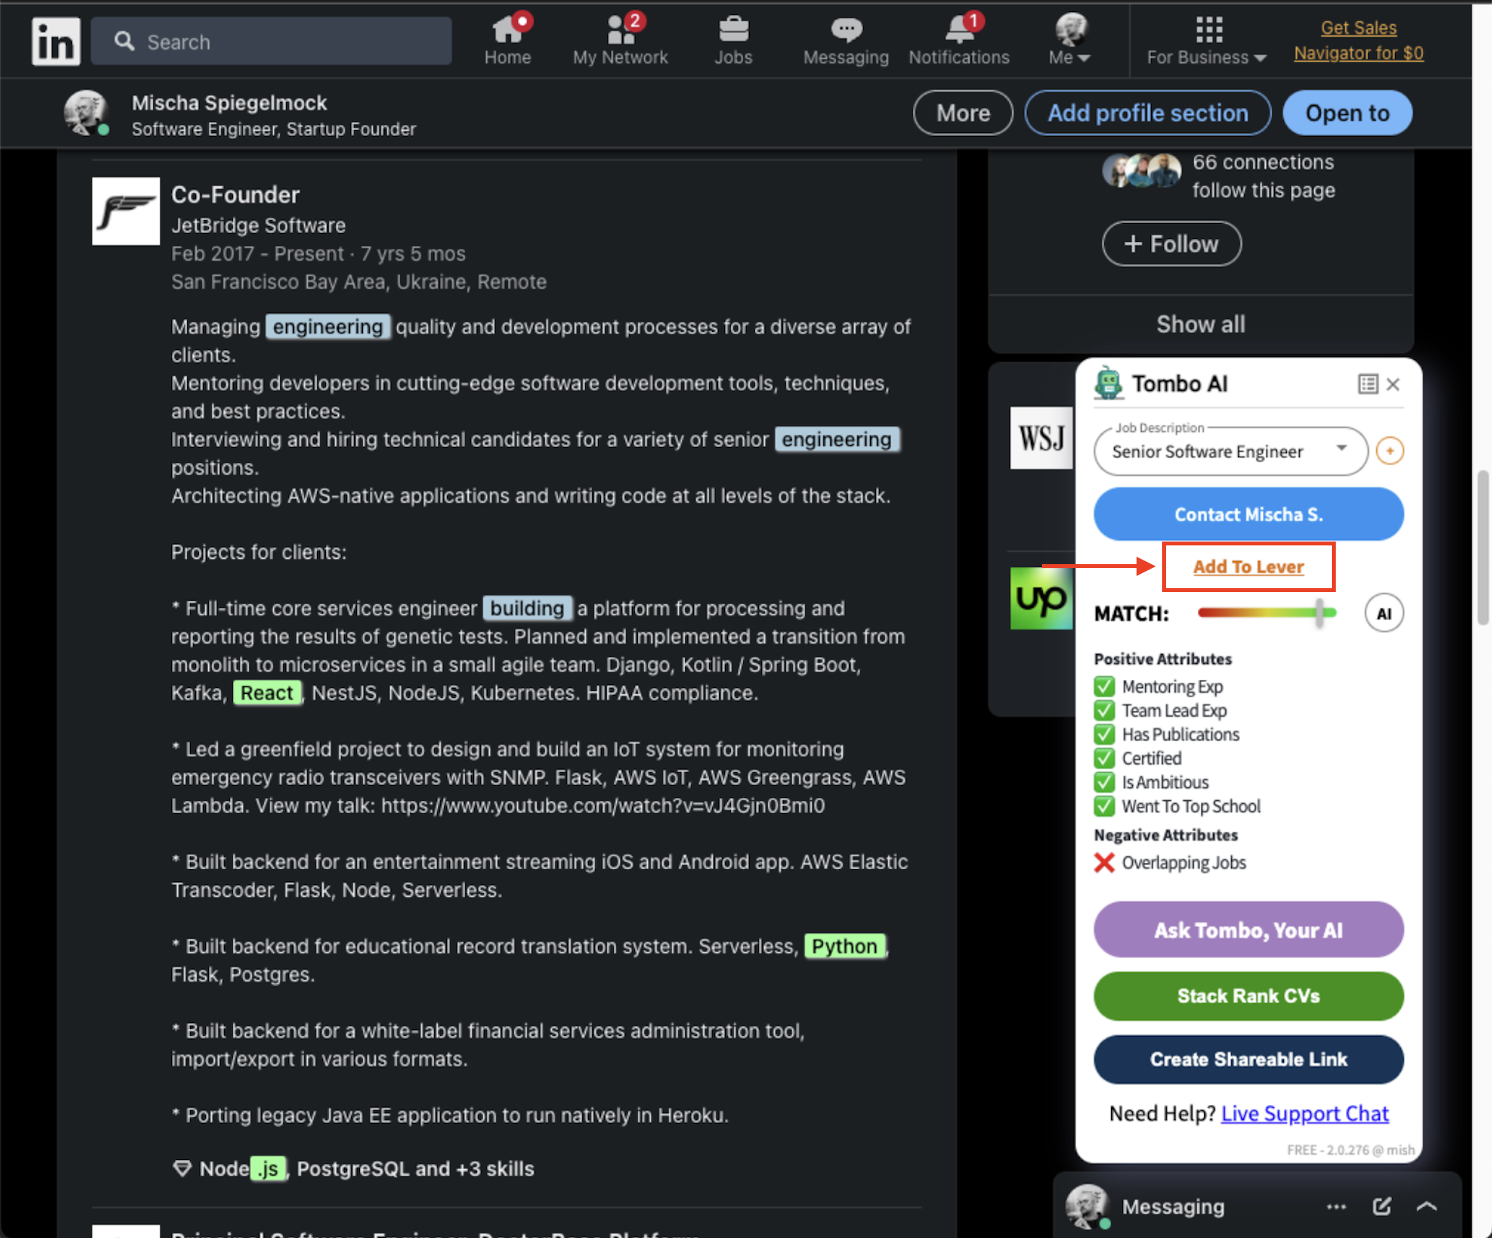This screenshot has height=1238, width=1492.
Task: Go to Jobs briefcase icon
Action: click(733, 29)
